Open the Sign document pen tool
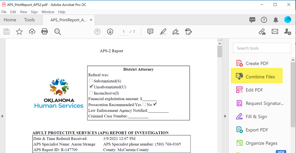Screen dimensions: 296x153 (176, 31)
